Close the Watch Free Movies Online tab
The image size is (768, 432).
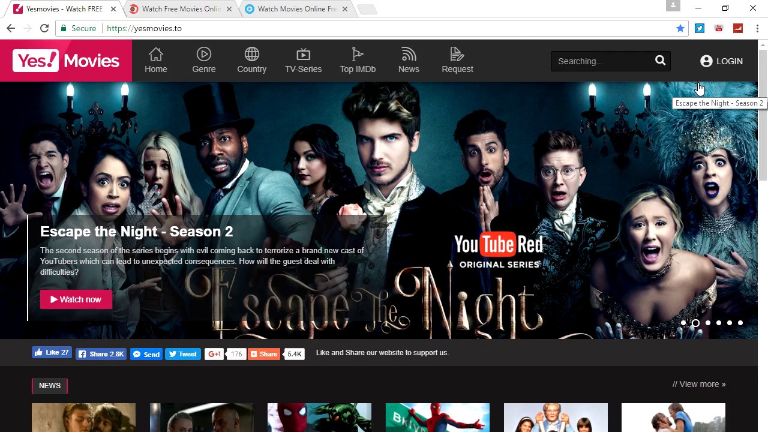(229, 9)
